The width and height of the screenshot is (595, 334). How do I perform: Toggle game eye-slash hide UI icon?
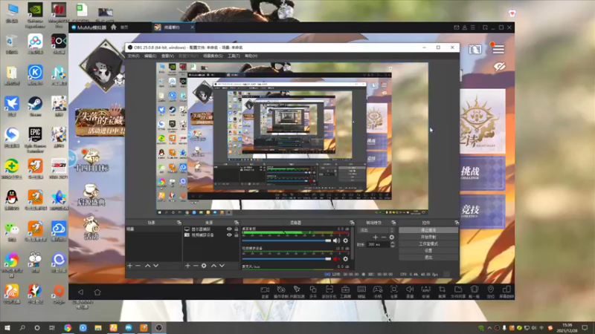point(500,67)
